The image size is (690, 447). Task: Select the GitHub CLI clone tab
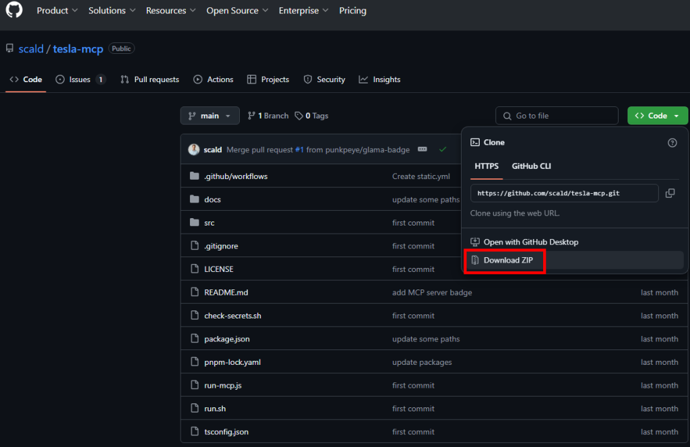point(531,166)
